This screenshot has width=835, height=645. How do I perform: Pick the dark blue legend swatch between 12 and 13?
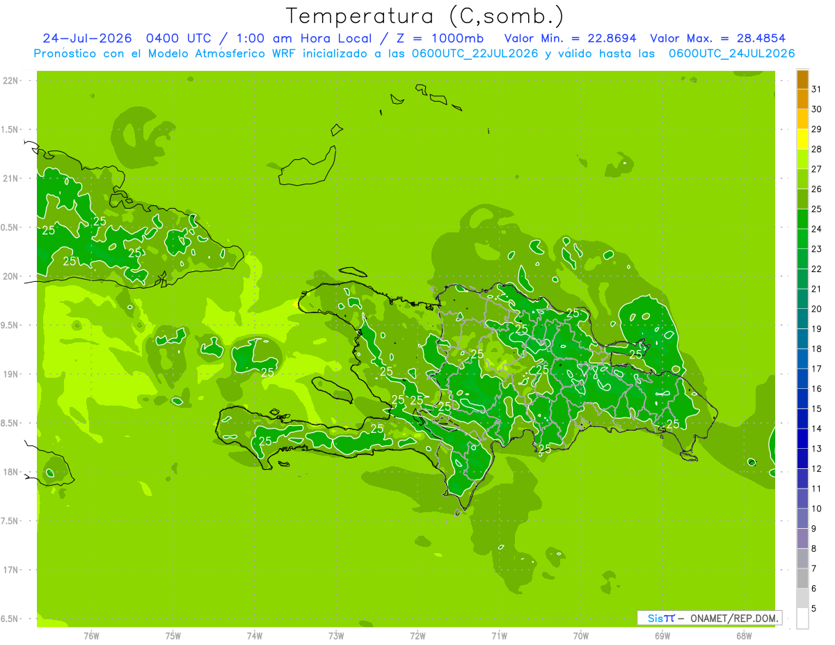coord(802,459)
